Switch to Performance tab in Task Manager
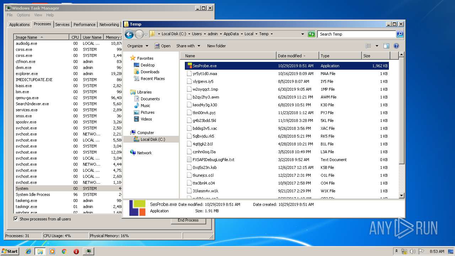Image resolution: width=455 pixels, height=256 pixels. pyautogui.click(x=85, y=25)
